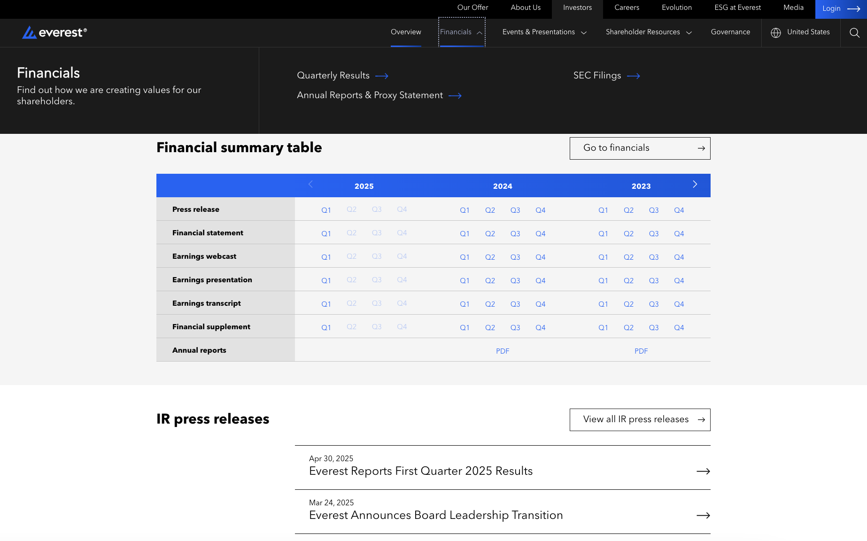Open the 2023 Annual report PDF
This screenshot has height=541, width=867.
click(641, 351)
